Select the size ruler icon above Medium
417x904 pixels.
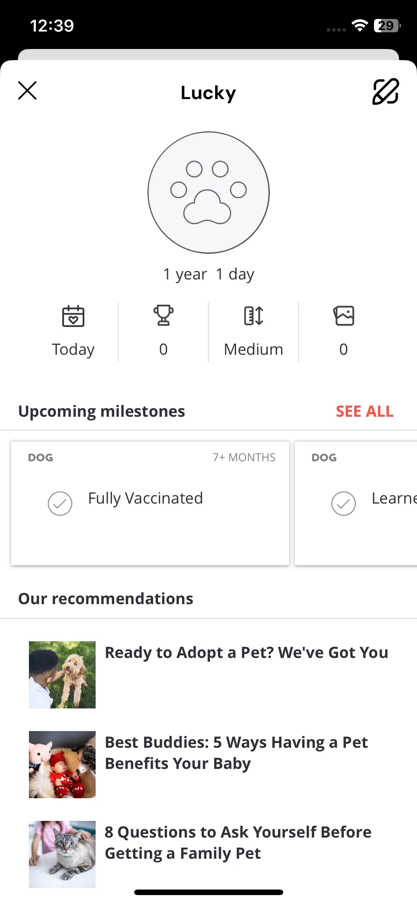(254, 316)
